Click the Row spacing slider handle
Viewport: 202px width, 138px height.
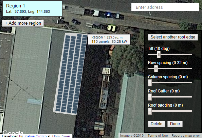click(156, 69)
